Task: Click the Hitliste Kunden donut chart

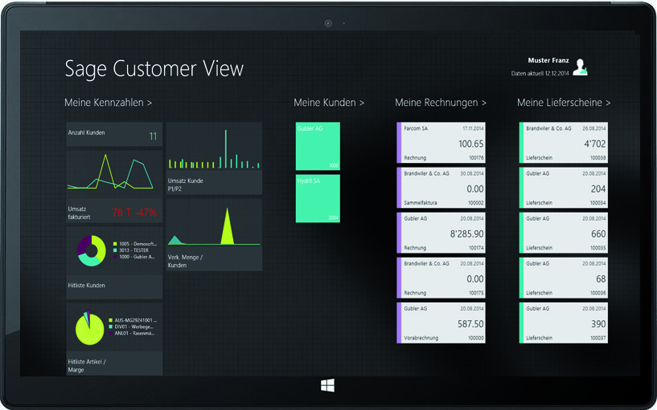Action: point(92,251)
